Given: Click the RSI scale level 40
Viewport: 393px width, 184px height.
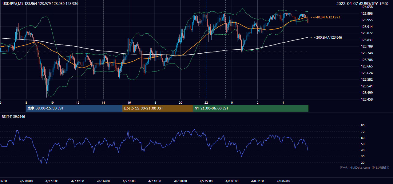Looking at the screenshot, I should pos(363,150).
